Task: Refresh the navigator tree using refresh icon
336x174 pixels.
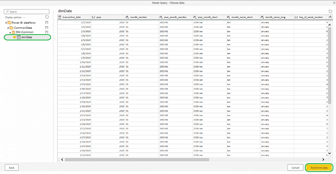Action: coord(47,17)
